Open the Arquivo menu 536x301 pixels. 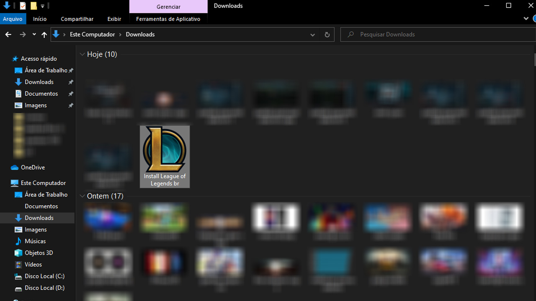(13, 19)
